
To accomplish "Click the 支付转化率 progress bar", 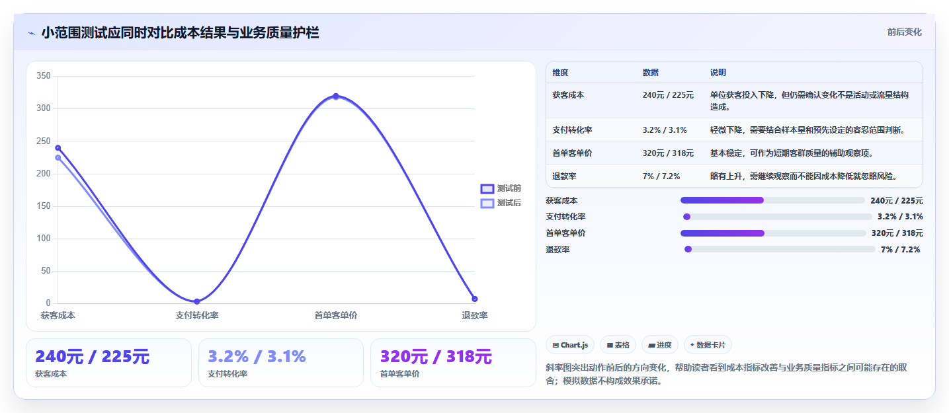I will [x=777, y=217].
